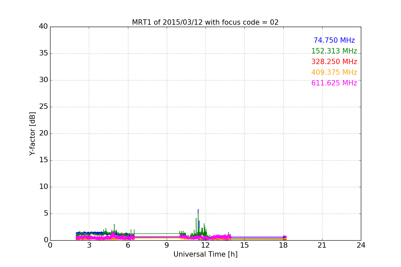This screenshot has width=401, height=267.
Task: Select the blue 74.750 MHz legend label
Action: pyautogui.click(x=334, y=40)
